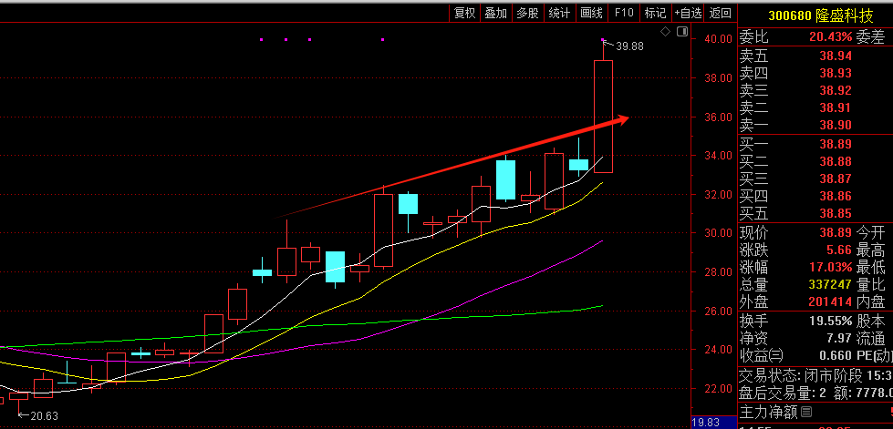Open the F10 company info tab
The height and width of the screenshot is (429, 893).
(624, 13)
